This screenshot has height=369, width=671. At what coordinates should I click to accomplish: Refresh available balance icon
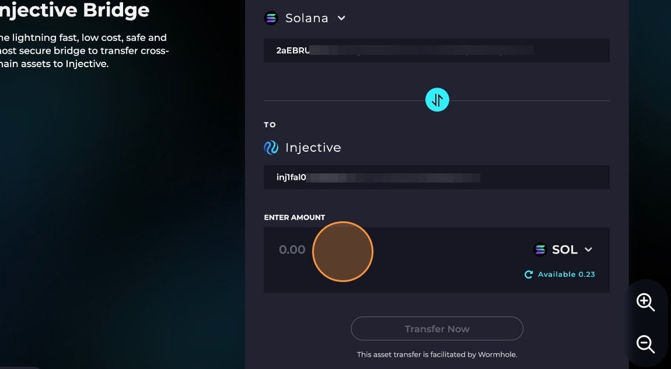(x=529, y=274)
